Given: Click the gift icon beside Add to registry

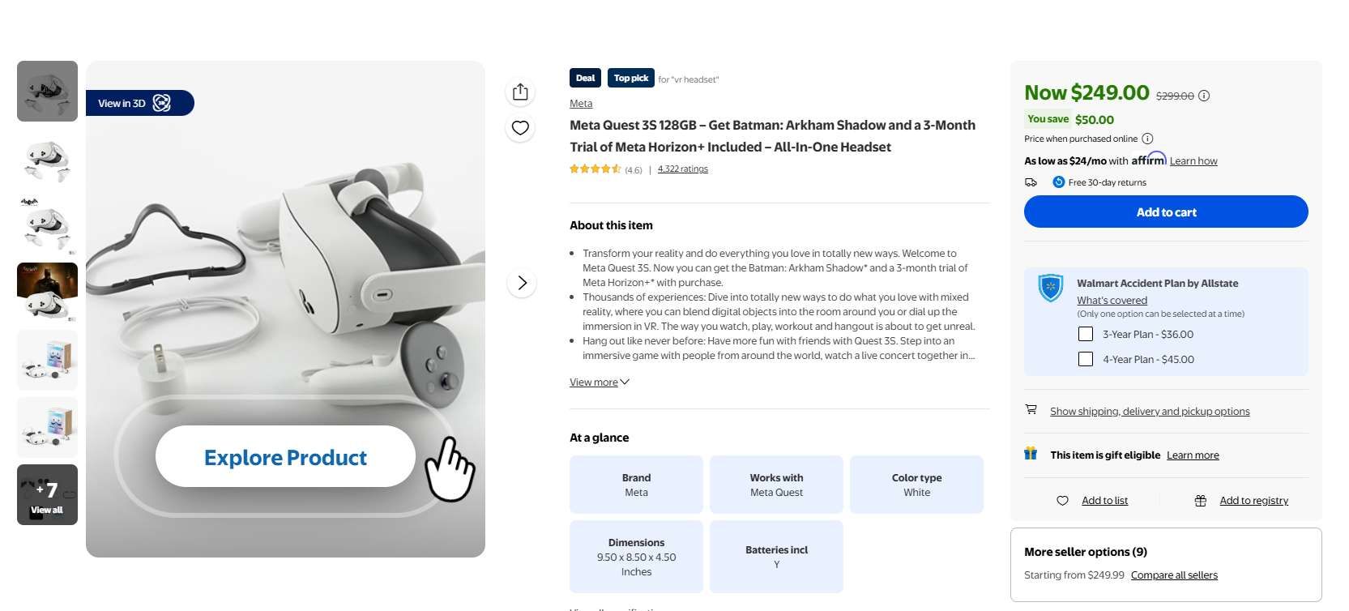Looking at the screenshot, I should coord(1201,501).
